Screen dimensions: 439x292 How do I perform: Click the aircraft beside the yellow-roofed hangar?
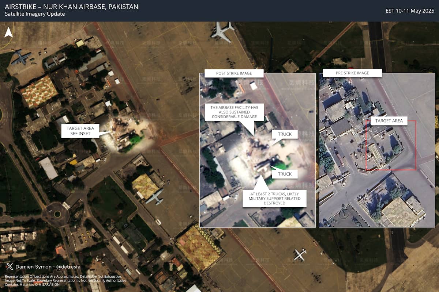click(x=154, y=197)
